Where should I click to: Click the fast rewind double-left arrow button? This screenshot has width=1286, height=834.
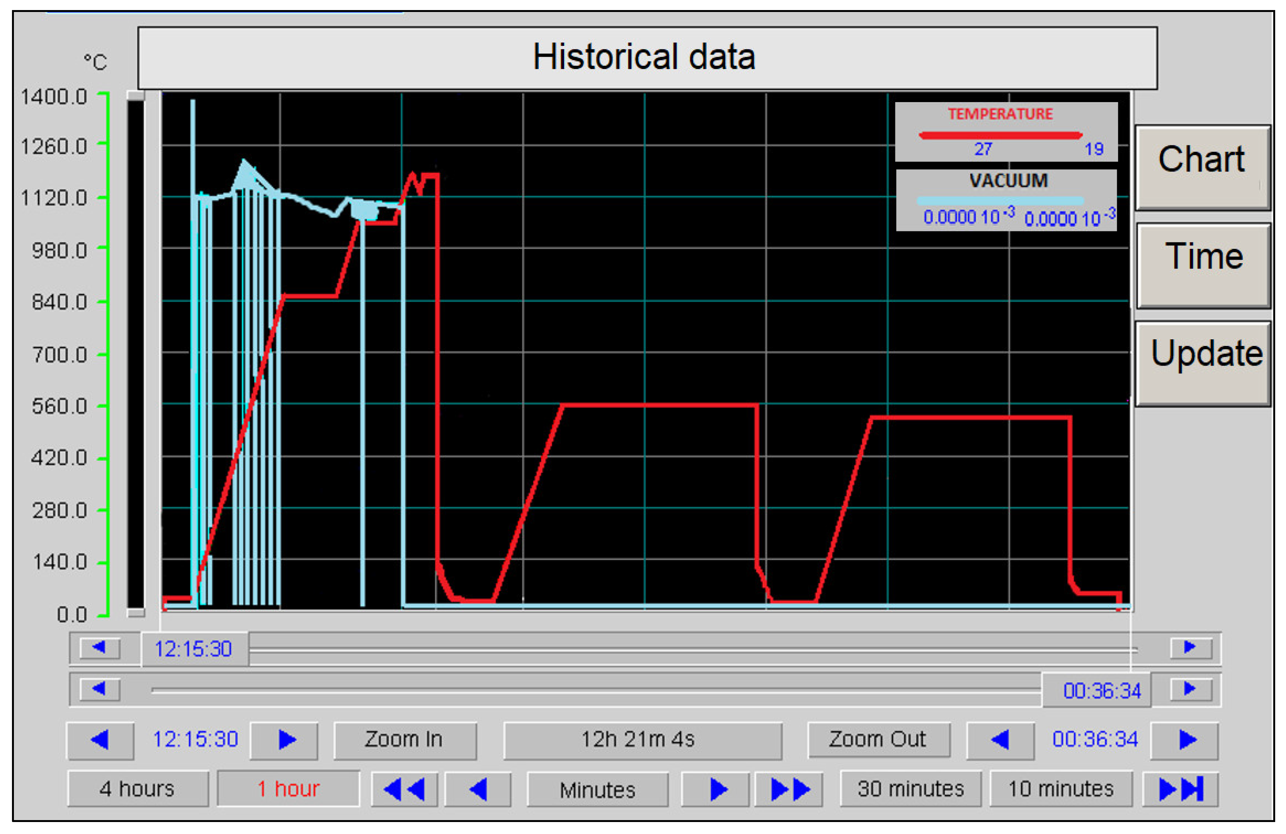click(404, 790)
